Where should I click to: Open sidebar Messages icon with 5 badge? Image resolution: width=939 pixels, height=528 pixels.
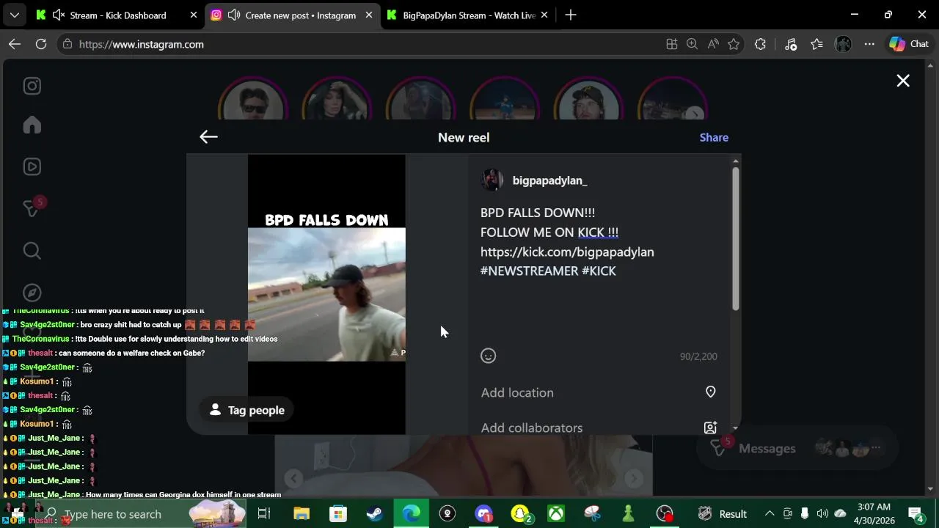tap(32, 208)
